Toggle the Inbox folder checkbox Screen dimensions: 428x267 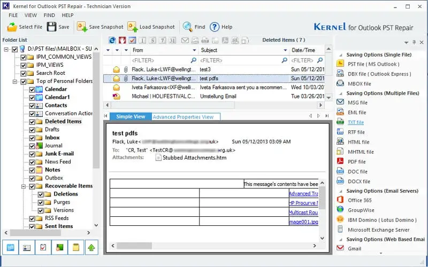(x=32, y=138)
